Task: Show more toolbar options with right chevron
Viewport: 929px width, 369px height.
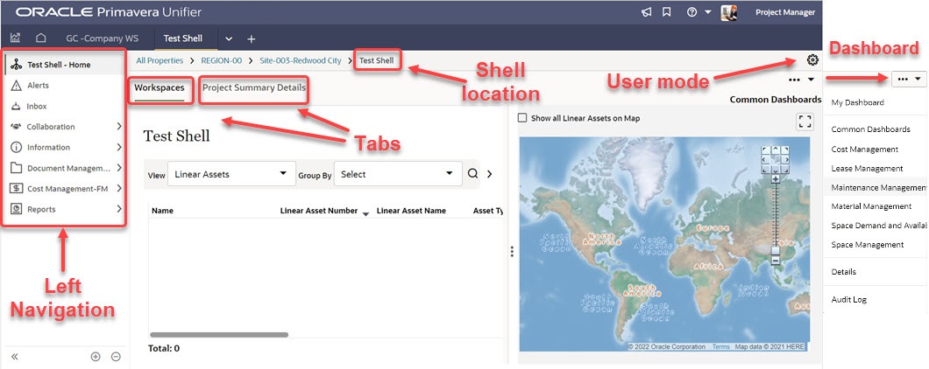Action: click(x=489, y=174)
